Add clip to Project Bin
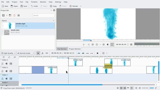 tap(3, 15)
